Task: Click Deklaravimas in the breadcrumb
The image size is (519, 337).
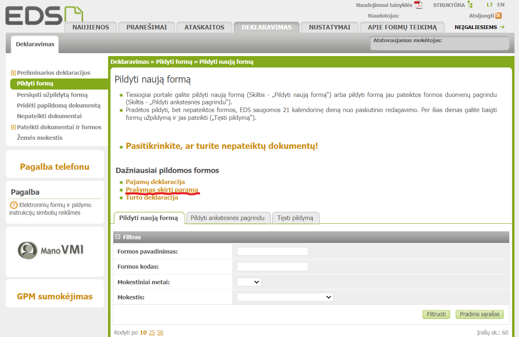Action: click(x=130, y=62)
